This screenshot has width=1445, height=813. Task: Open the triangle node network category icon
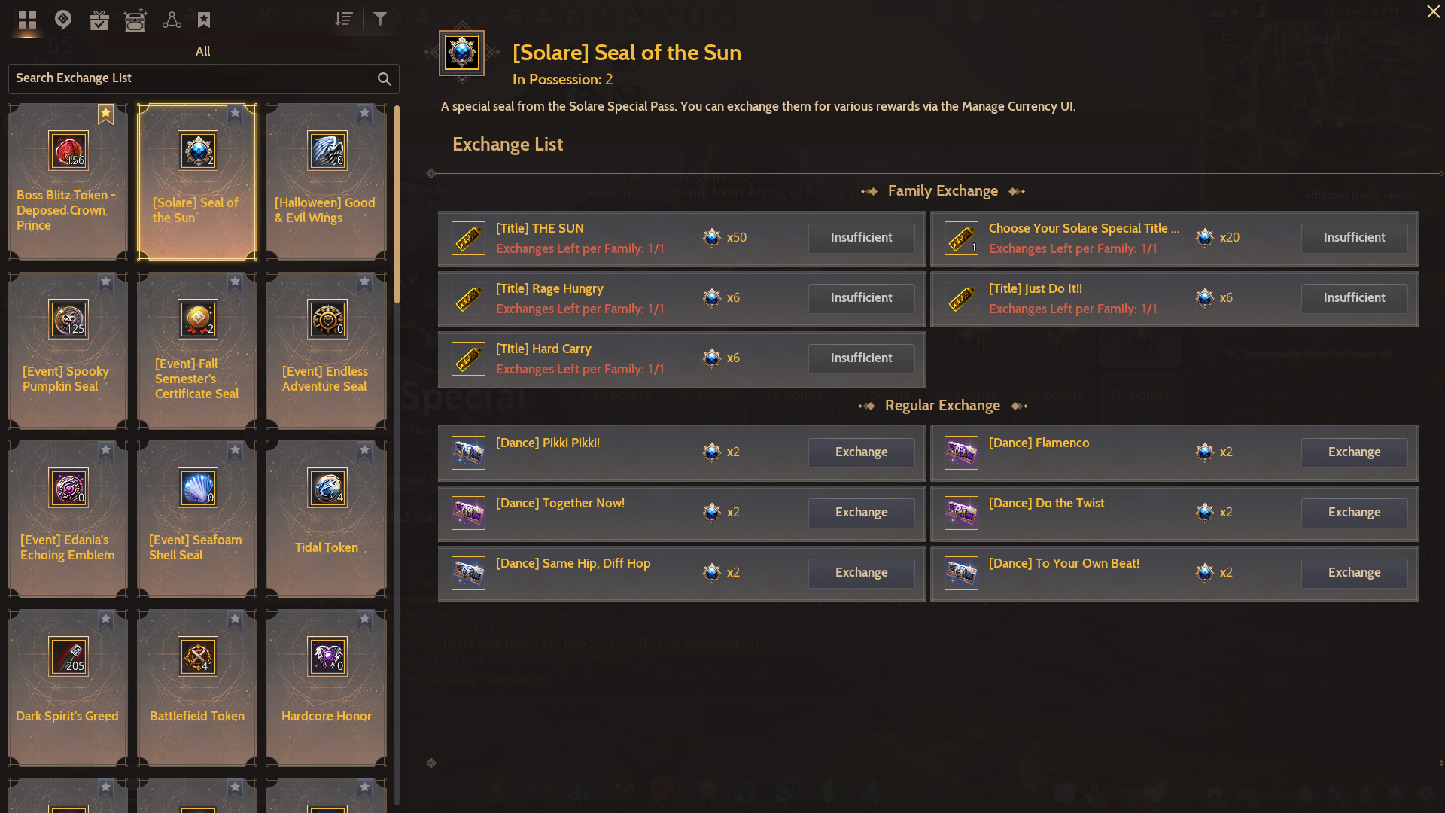(x=172, y=20)
